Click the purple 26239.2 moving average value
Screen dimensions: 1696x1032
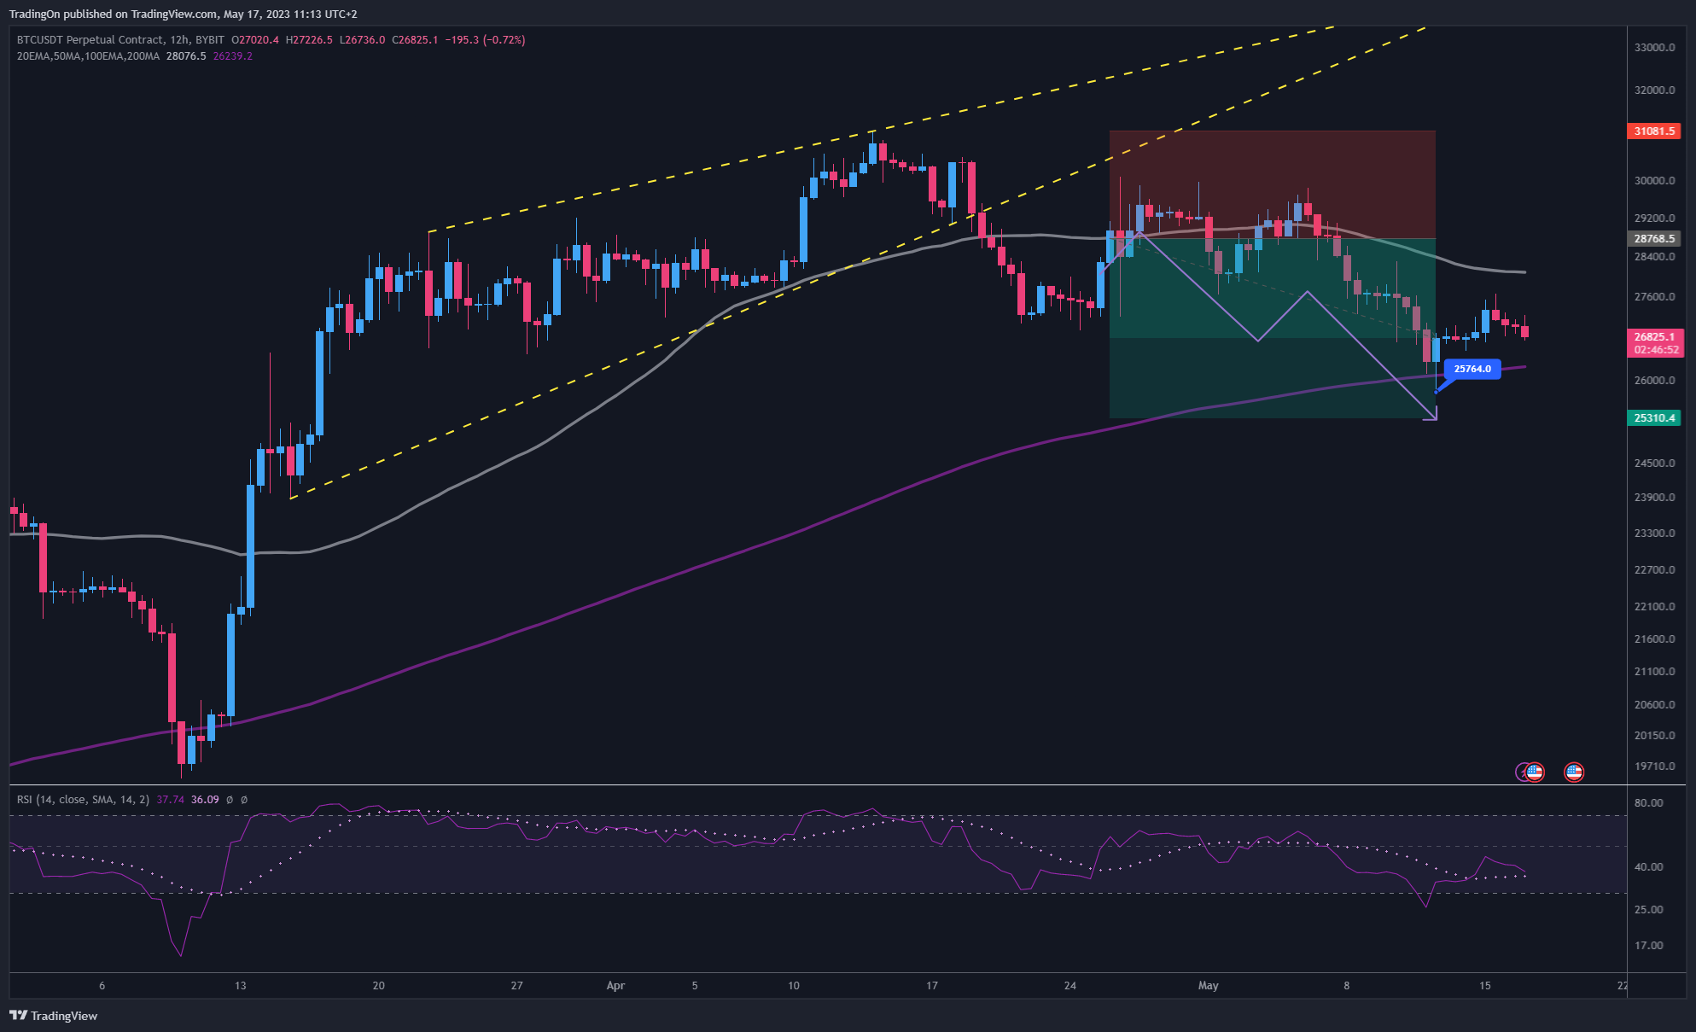pos(232,56)
